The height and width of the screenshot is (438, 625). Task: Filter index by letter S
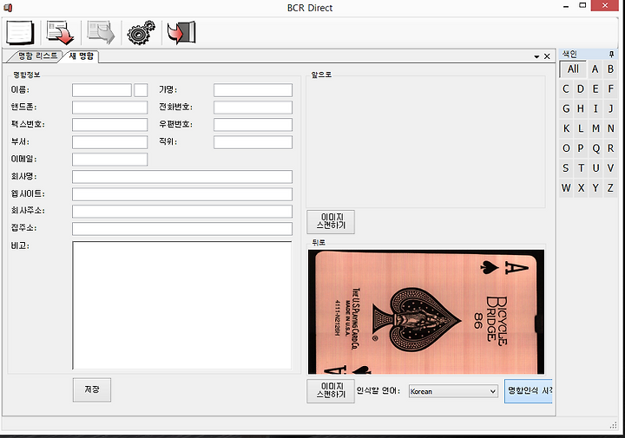pyautogui.click(x=566, y=168)
